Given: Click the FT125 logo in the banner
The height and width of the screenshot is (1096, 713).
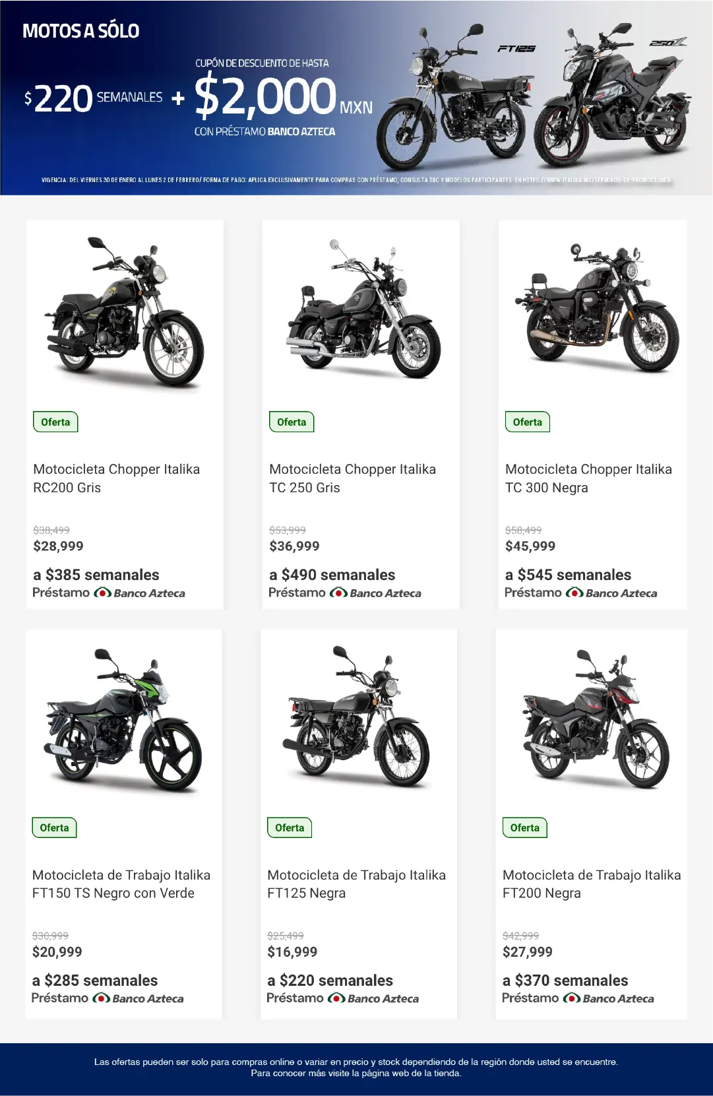Looking at the screenshot, I should click(516, 49).
